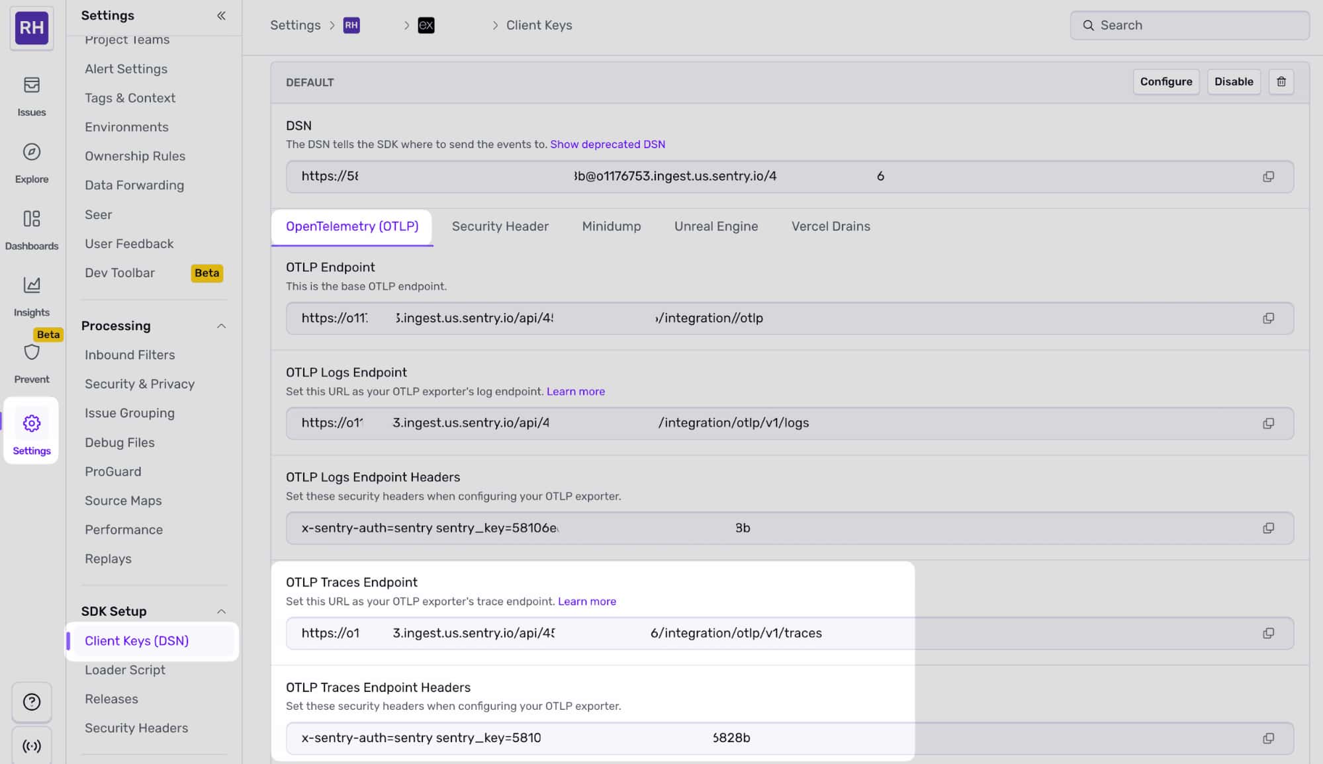The image size is (1323, 764).
Task: Switch to the Security Header tab
Action: [500, 227]
